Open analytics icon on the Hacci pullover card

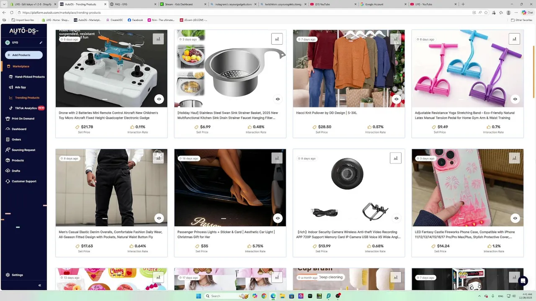(396, 39)
